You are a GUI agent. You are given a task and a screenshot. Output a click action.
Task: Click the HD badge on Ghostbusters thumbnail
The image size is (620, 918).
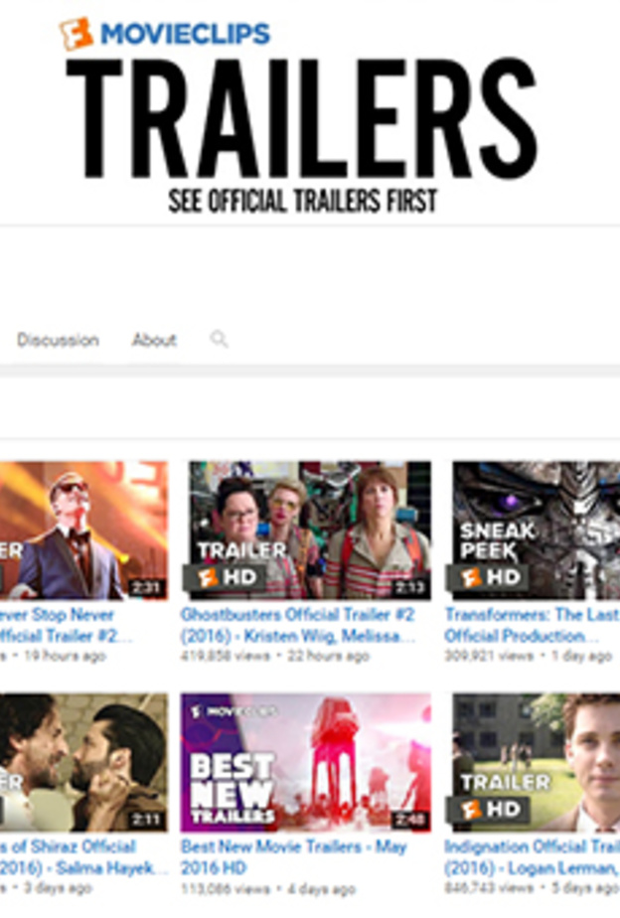[225, 577]
